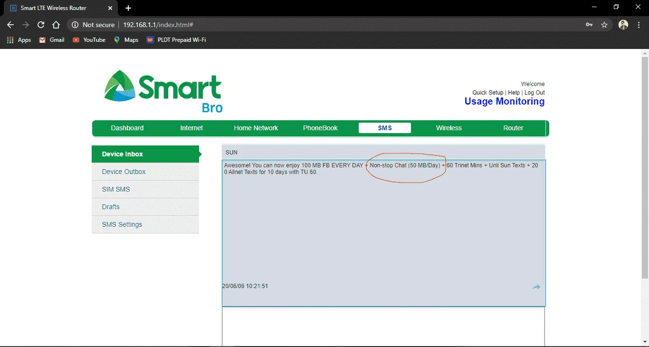Open the YouTube bookmark
Screen dimensions: 649x347
pyautogui.click(x=89, y=40)
